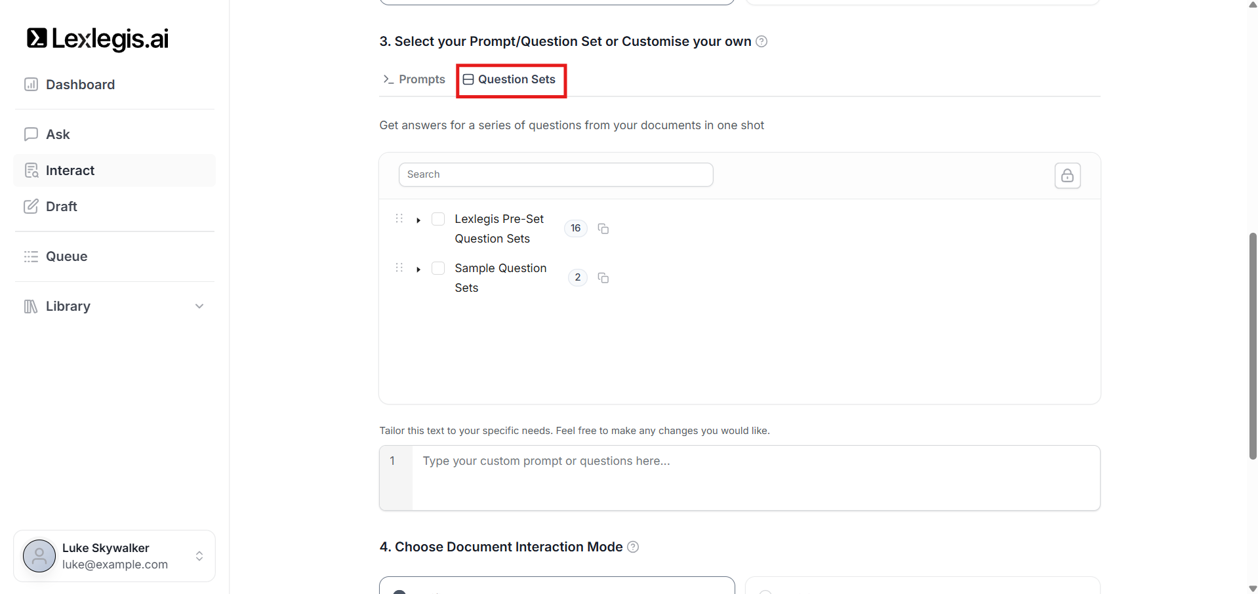1258x594 pixels.
Task: Click drag handle for Lexlegis Pre-Set row
Action: point(399,219)
